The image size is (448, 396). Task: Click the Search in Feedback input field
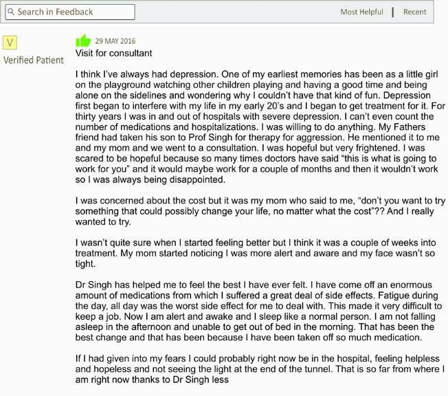coord(70,12)
